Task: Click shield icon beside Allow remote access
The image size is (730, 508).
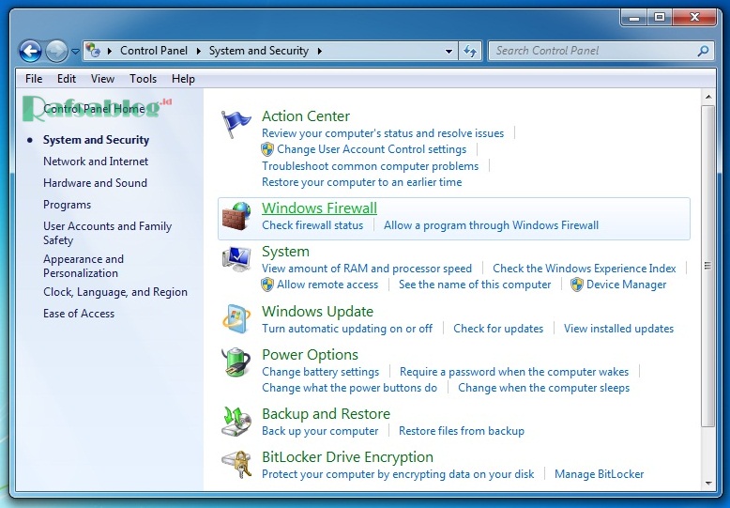Action: (267, 285)
